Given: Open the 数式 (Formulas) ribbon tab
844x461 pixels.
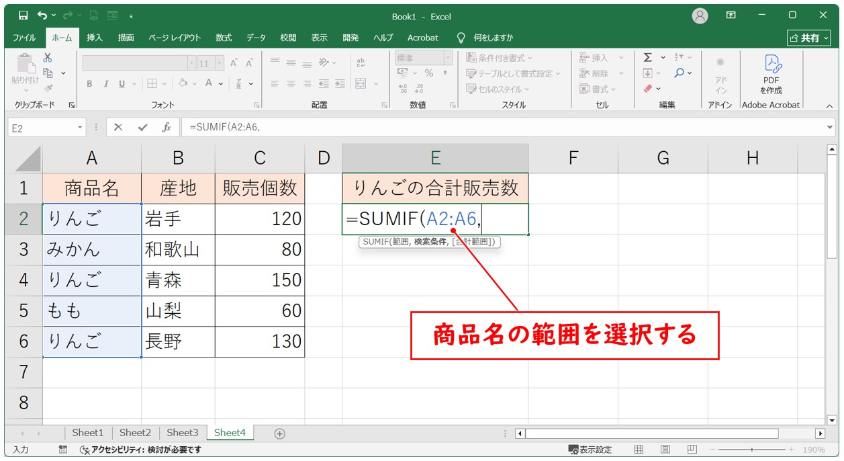Looking at the screenshot, I should (224, 38).
